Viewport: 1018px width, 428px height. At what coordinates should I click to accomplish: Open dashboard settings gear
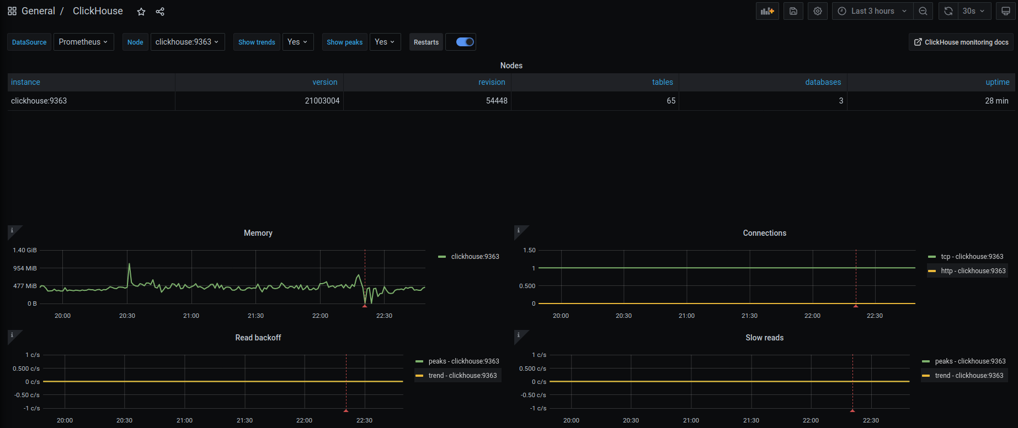click(818, 11)
